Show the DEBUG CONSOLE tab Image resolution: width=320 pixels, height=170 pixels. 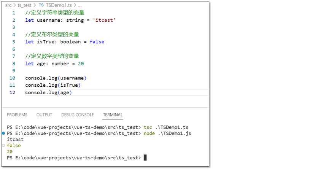click(x=77, y=115)
